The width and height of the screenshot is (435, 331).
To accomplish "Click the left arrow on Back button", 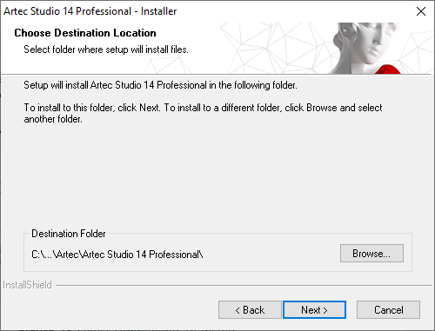I will [x=238, y=310].
